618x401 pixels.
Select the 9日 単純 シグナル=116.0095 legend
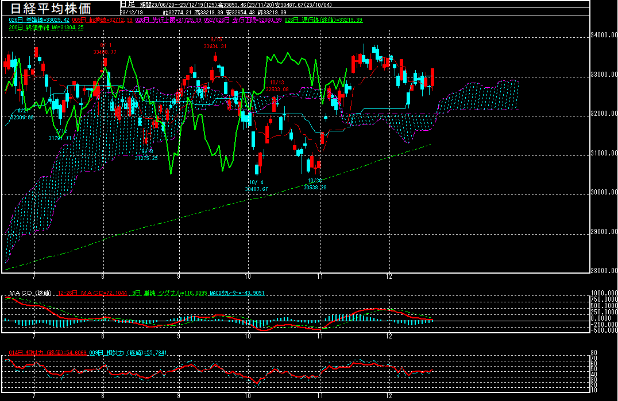(x=169, y=293)
